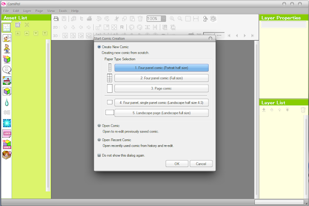Open the Help menu

point(75,11)
